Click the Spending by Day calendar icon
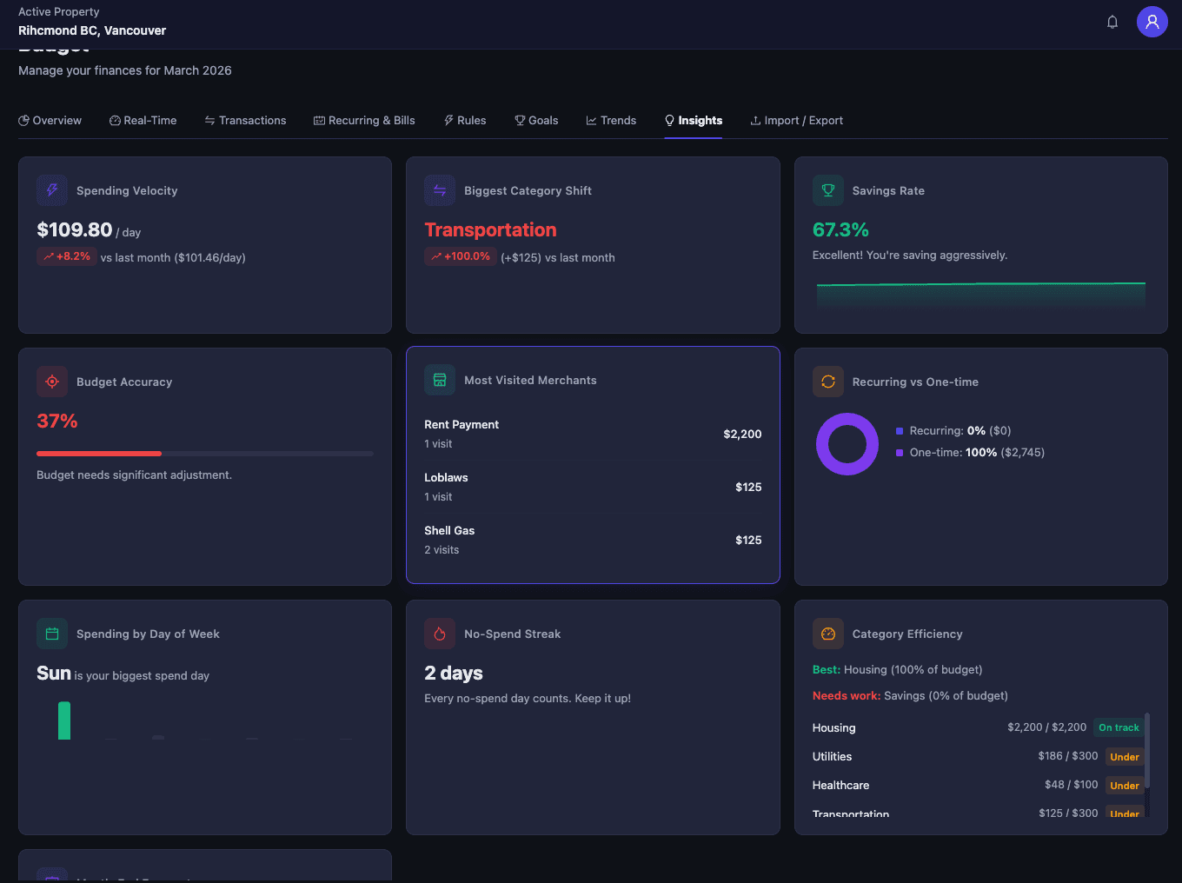Viewport: 1182px width, 883px height. click(52, 634)
